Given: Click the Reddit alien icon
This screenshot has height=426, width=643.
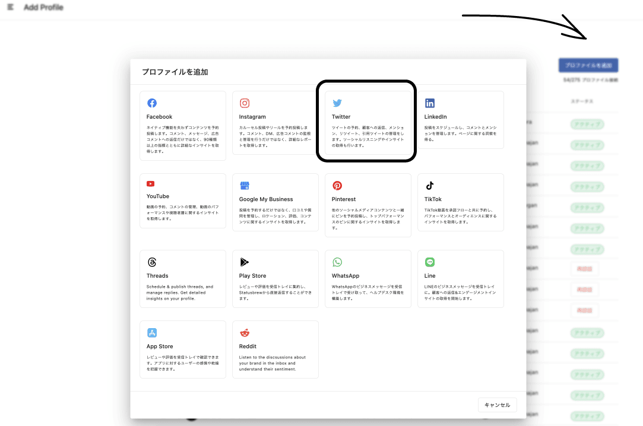Looking at the screenshot, I should coord(245,333).
